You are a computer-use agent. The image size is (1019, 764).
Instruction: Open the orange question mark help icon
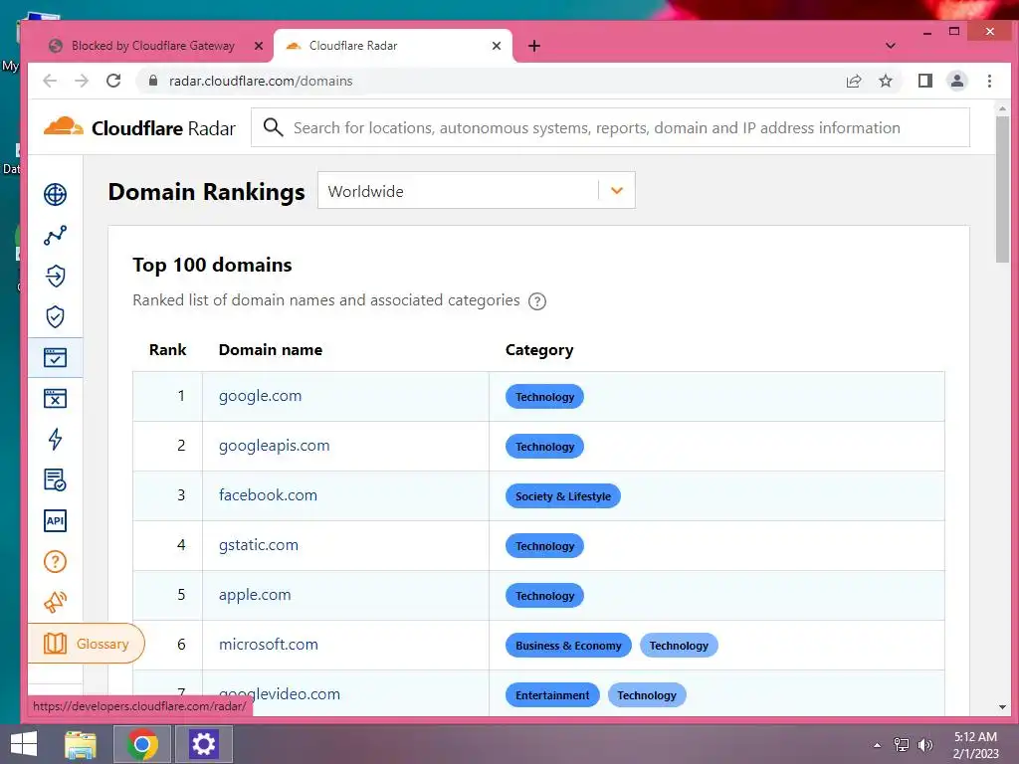coord(56,562)
